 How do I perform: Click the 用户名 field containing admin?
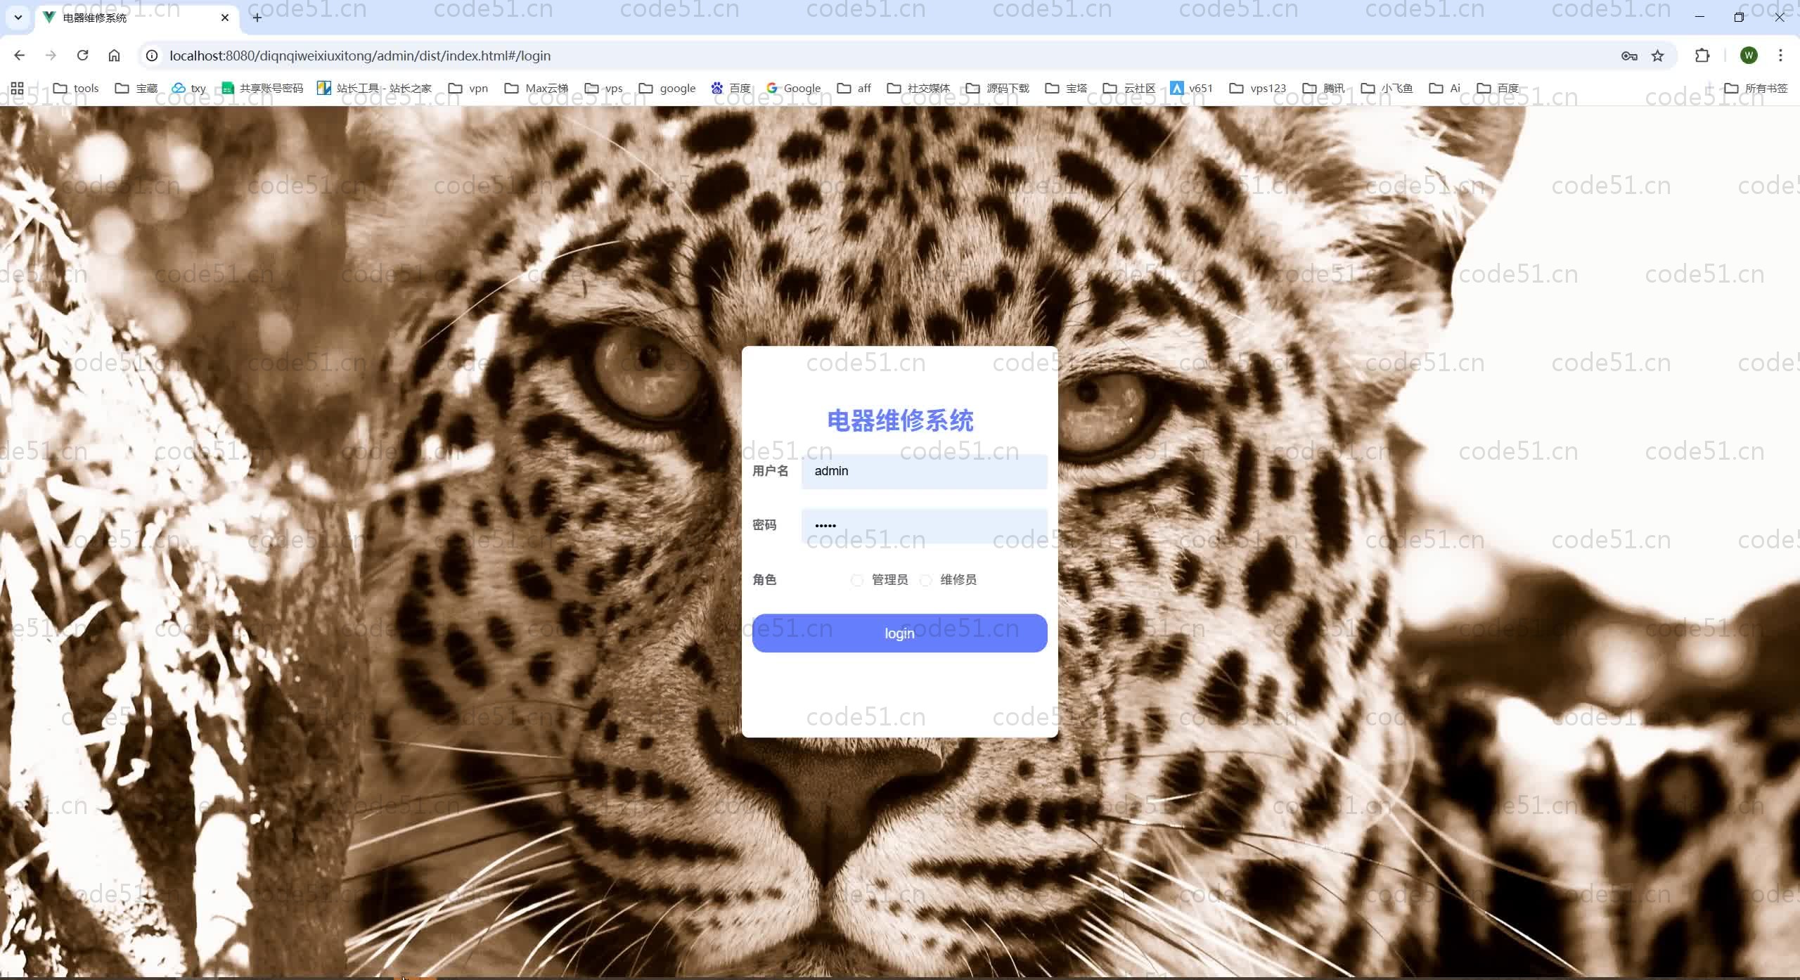(924, 471)
